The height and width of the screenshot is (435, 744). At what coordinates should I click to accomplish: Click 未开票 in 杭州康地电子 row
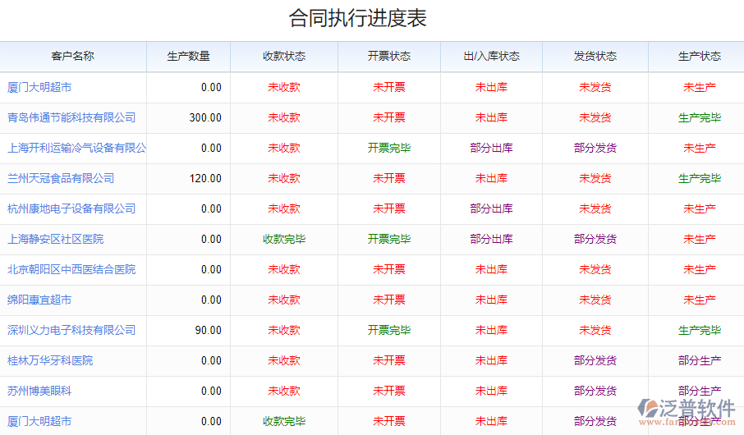point(389,208)
